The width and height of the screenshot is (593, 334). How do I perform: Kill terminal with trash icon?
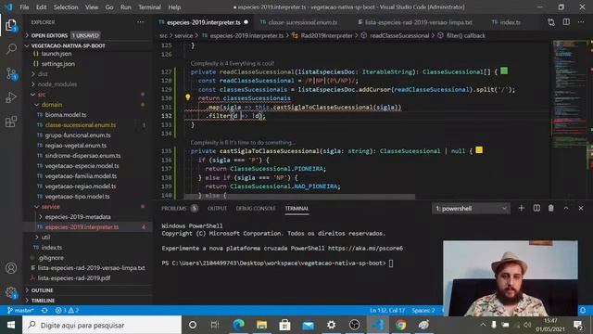pos(551,208)
